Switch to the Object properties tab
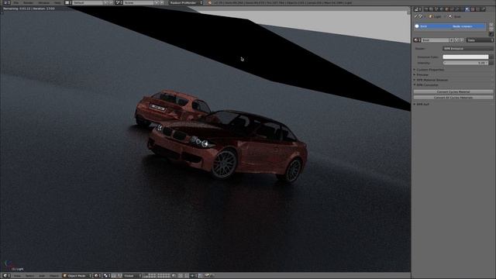 pyautogui.click(x=447, y=9)
